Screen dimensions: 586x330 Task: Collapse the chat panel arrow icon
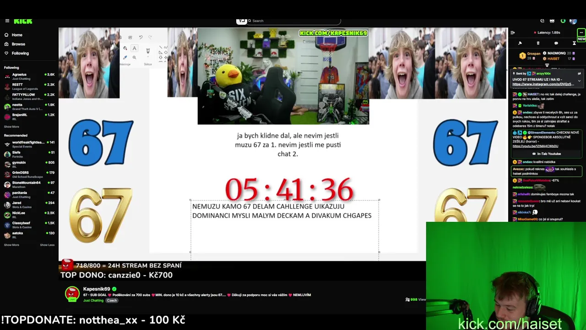pyautogui.click(x=512, y=33)
